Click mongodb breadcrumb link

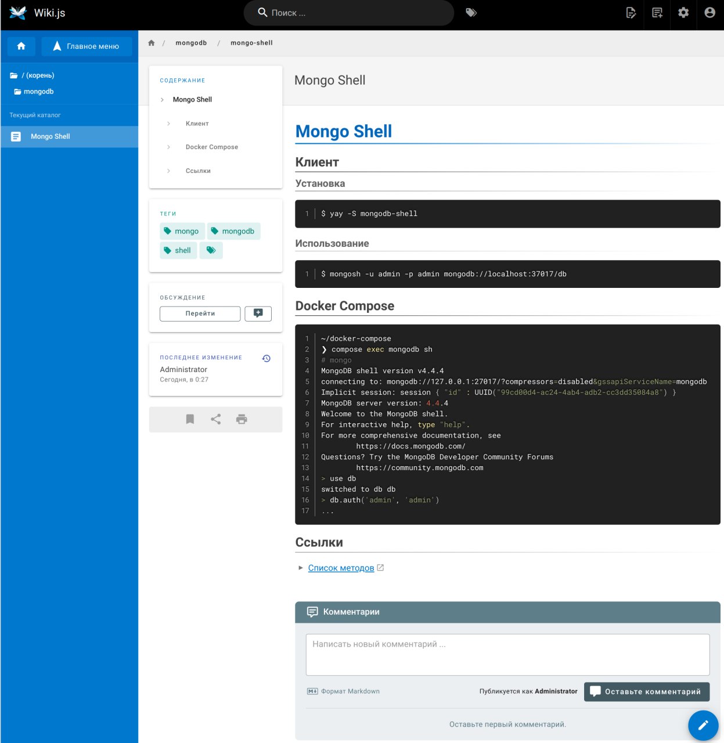(x=191, y=43)
